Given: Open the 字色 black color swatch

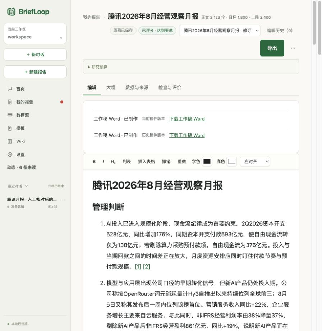Looking at the screenshot, I should click(x=207, y=162).
